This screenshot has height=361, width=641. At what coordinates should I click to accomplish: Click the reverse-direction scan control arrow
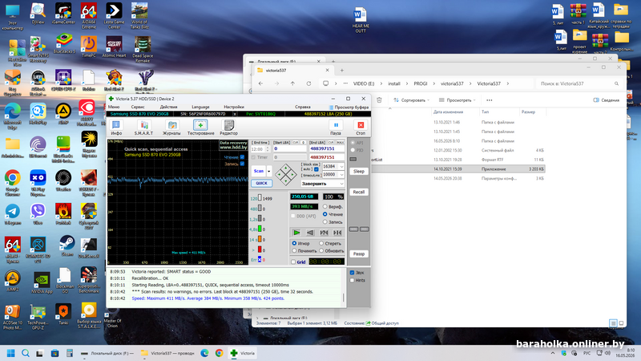tap(310, 233)
